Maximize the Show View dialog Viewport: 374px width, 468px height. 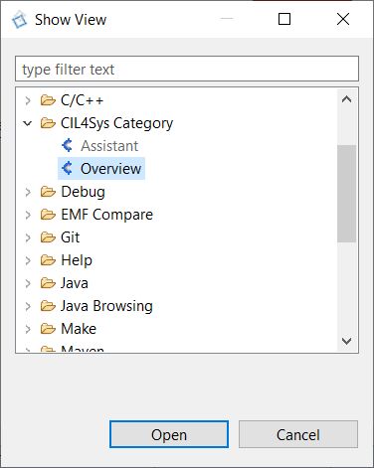(x=284, y=19)
